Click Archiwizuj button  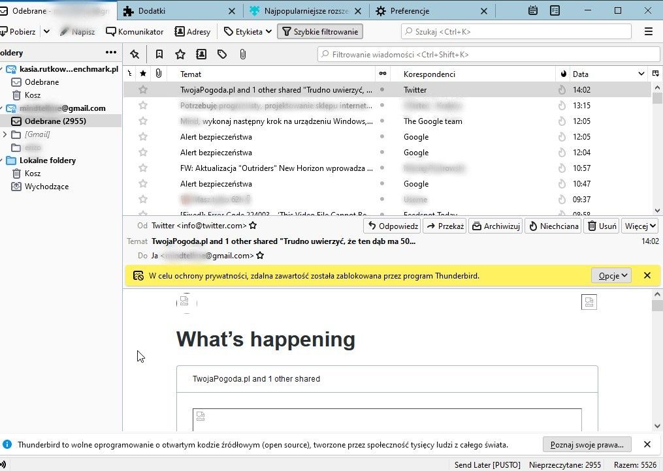click(x=496, y=226)
